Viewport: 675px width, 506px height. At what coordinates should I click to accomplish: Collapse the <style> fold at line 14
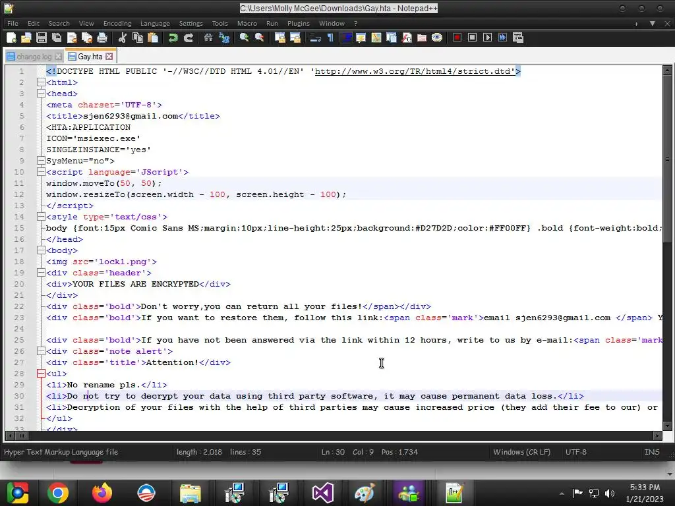pyautogui.click(x=41, y=216)
